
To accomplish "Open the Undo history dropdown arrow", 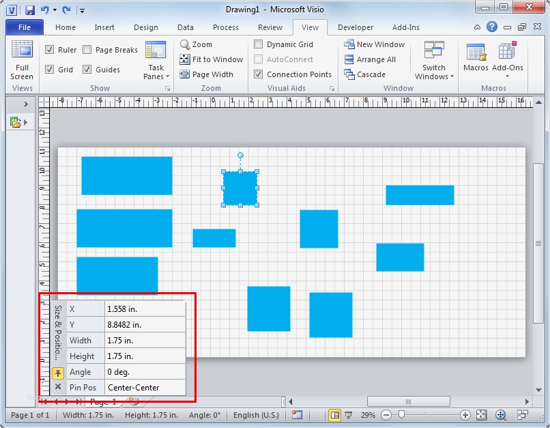I will click(55, 10).
